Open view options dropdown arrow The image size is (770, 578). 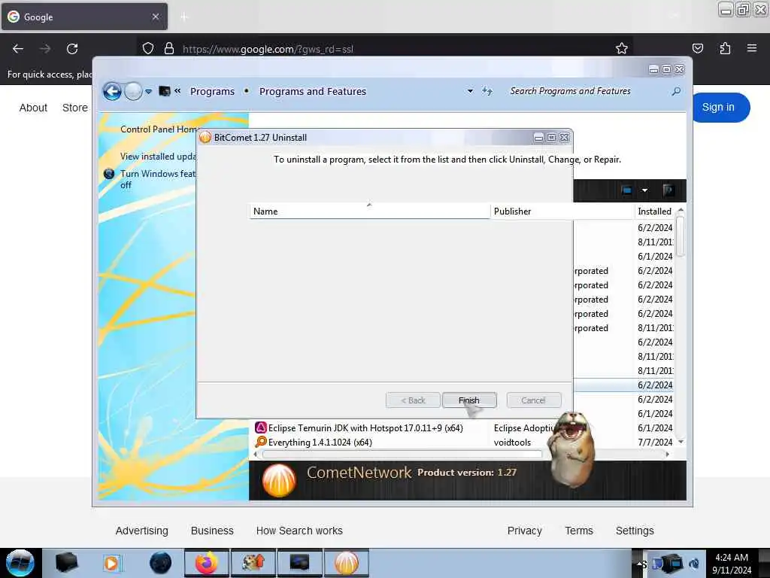tap(644, 190)
